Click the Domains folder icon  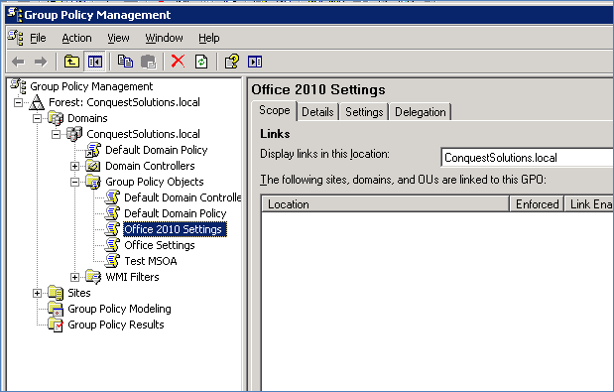coord(56,118)
